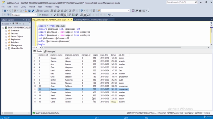Click the Analysis Services MDX Query icon

click(55, 11)
